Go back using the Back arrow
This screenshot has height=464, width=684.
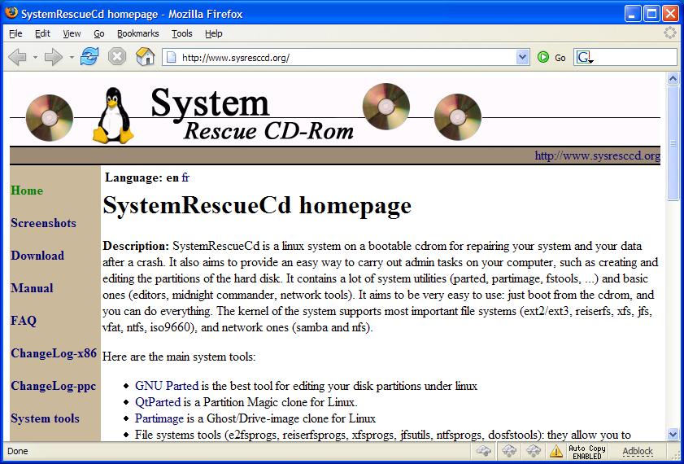[x=17, y=57]
